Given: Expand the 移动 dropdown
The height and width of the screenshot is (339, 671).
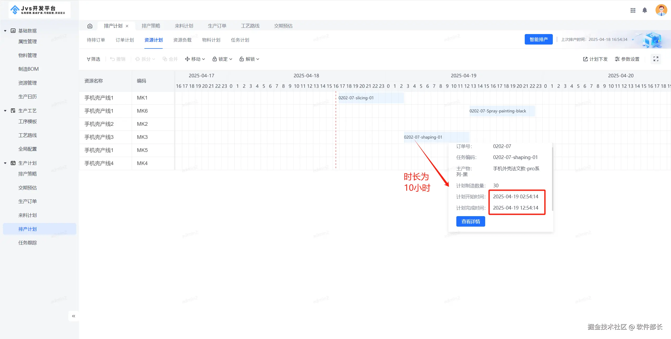Looking at the screenshot, I should 195,59.
